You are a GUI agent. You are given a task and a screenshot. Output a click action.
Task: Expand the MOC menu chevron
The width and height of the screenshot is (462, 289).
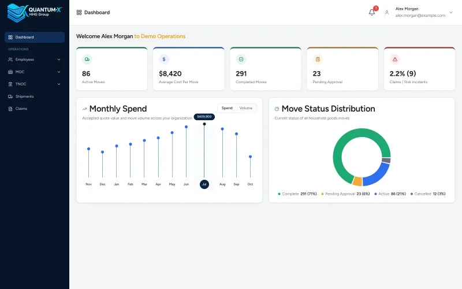(59, 72)
